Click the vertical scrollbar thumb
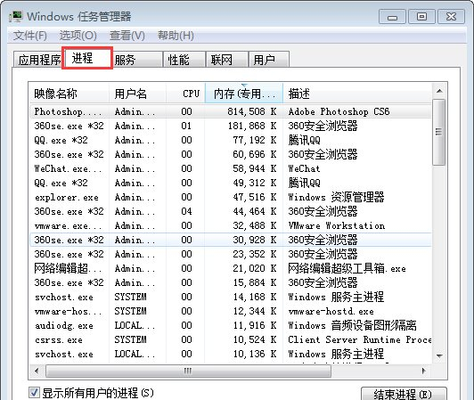 point(439,132)
